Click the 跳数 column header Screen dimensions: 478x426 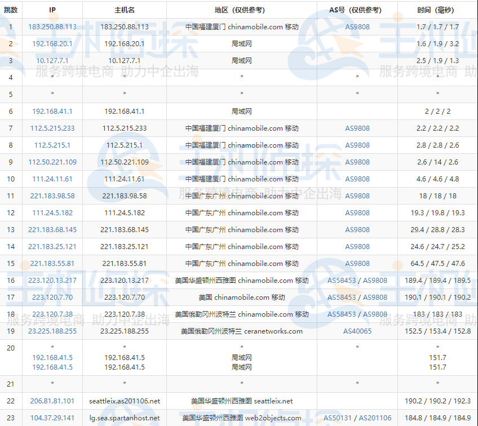[x=10, y=9]
